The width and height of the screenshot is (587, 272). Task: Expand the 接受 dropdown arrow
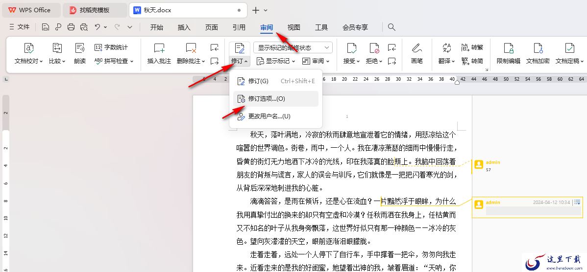pyautogui.click(x=358, y=61)
